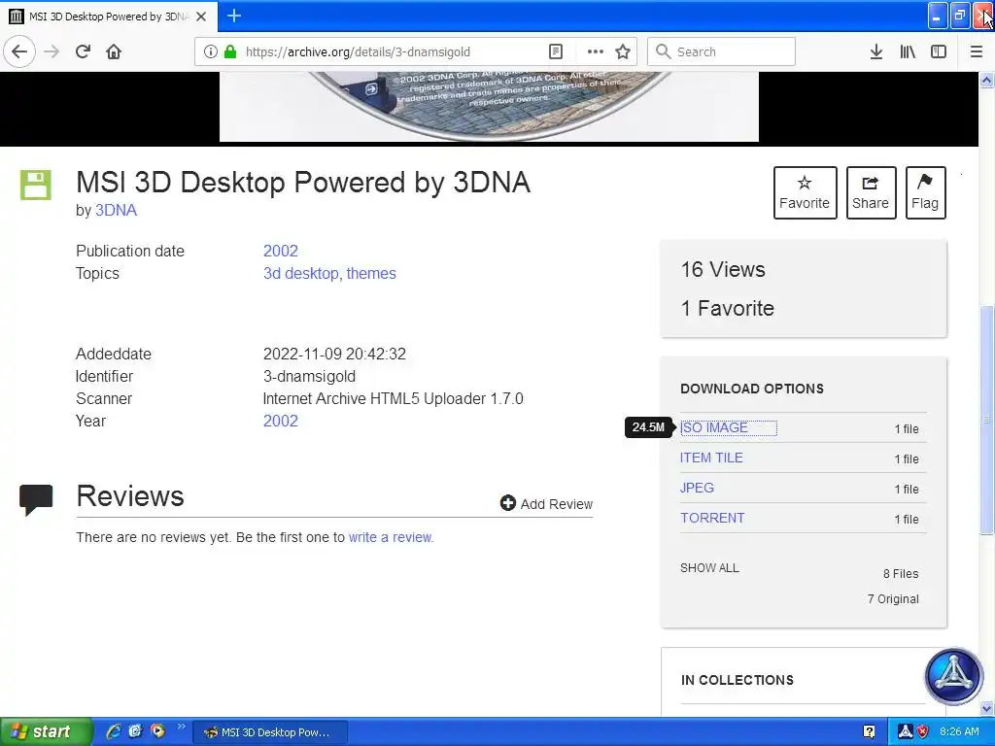
Task: Launch Windows Media Player from quick launch
Action: (x=157, y=731)
